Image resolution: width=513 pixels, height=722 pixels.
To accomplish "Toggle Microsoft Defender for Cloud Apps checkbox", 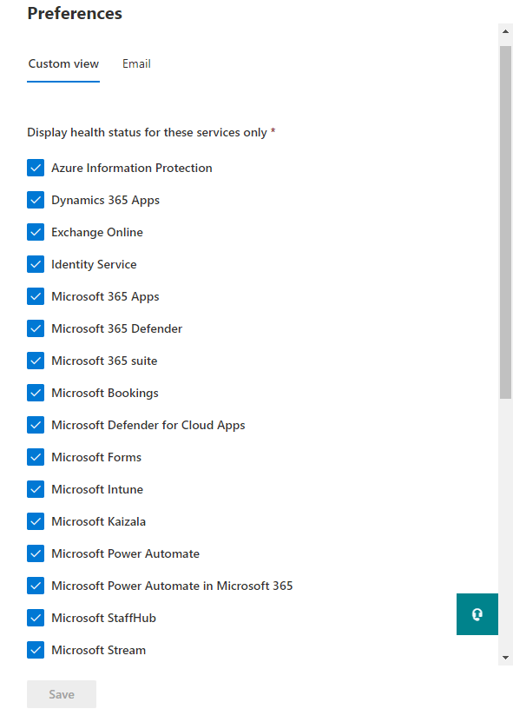I will (x=36, y=425).
